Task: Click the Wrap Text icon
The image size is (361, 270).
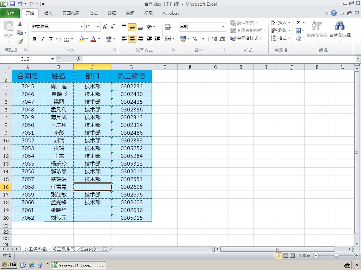Action: [168, 27]
